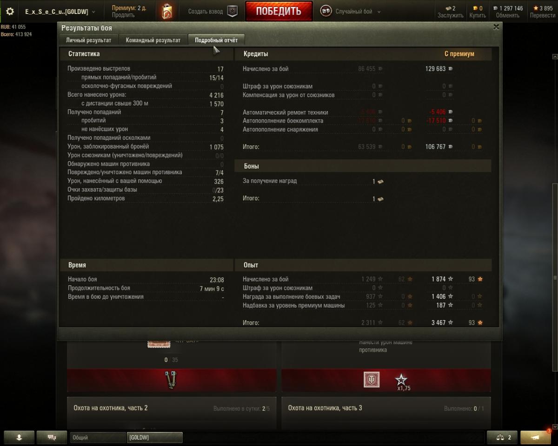
Task: Click the platoon badge icon
Action: 232,12
